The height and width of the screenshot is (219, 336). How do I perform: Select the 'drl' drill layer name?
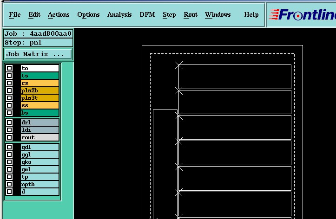[40, 122]
